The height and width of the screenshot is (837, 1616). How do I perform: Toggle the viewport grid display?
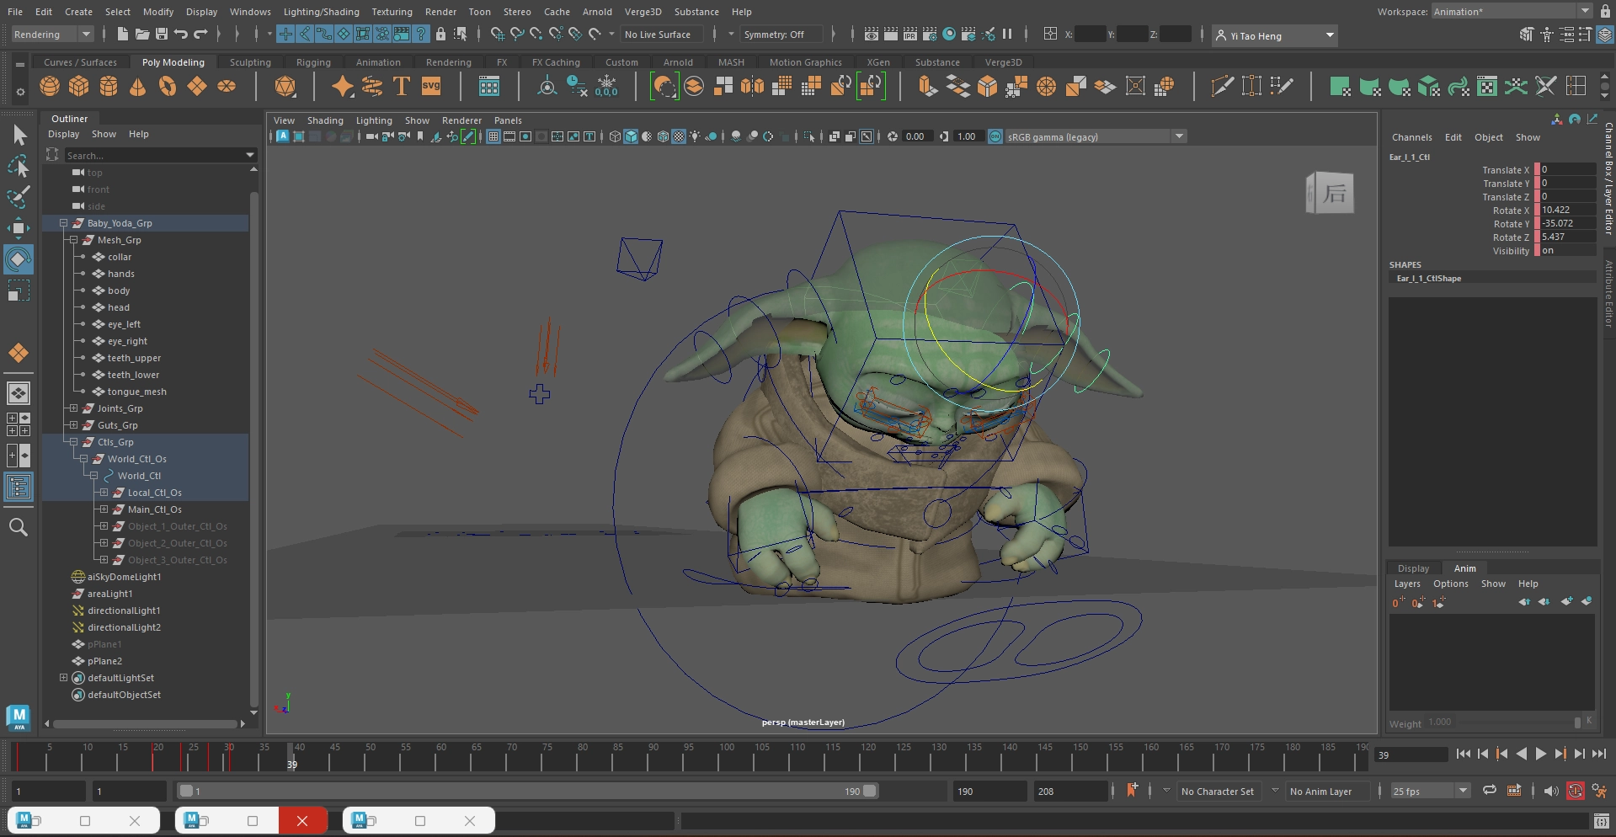coord(493,136)
